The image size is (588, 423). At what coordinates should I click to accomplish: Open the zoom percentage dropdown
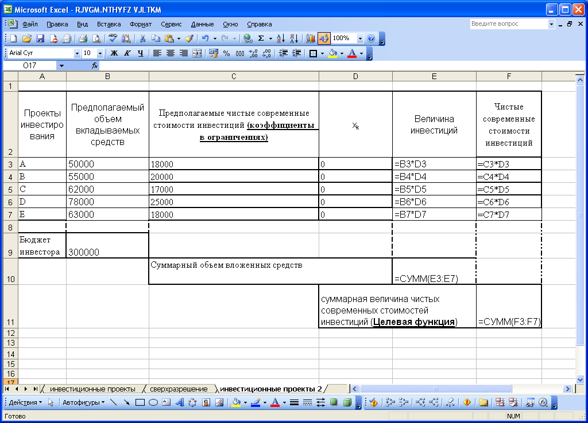pos(360,38)
